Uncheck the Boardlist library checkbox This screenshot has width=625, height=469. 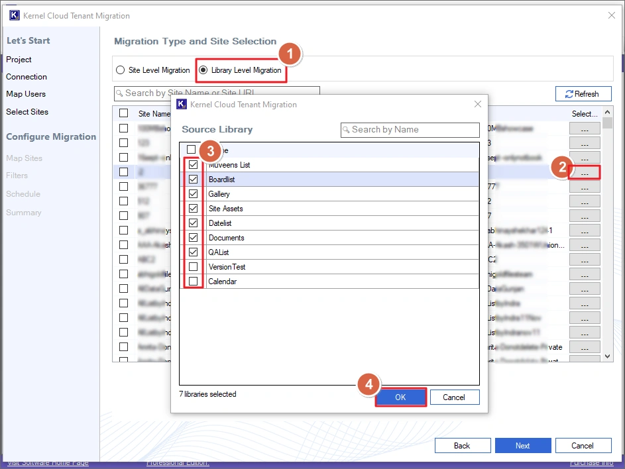192,179
